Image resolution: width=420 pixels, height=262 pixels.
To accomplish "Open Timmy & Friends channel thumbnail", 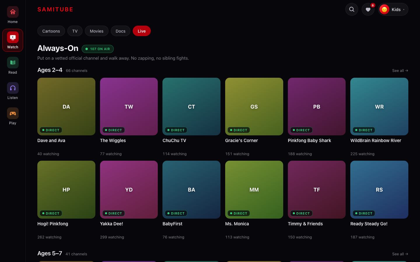I will point(317,190).
